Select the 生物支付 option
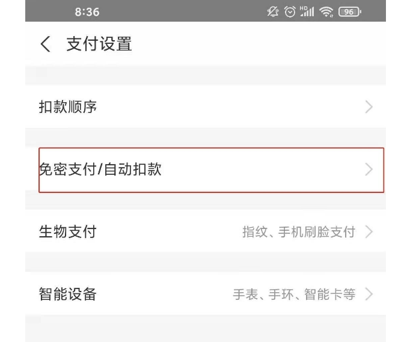The height and width of the screenshot is (342, 413). pos(68,231)
